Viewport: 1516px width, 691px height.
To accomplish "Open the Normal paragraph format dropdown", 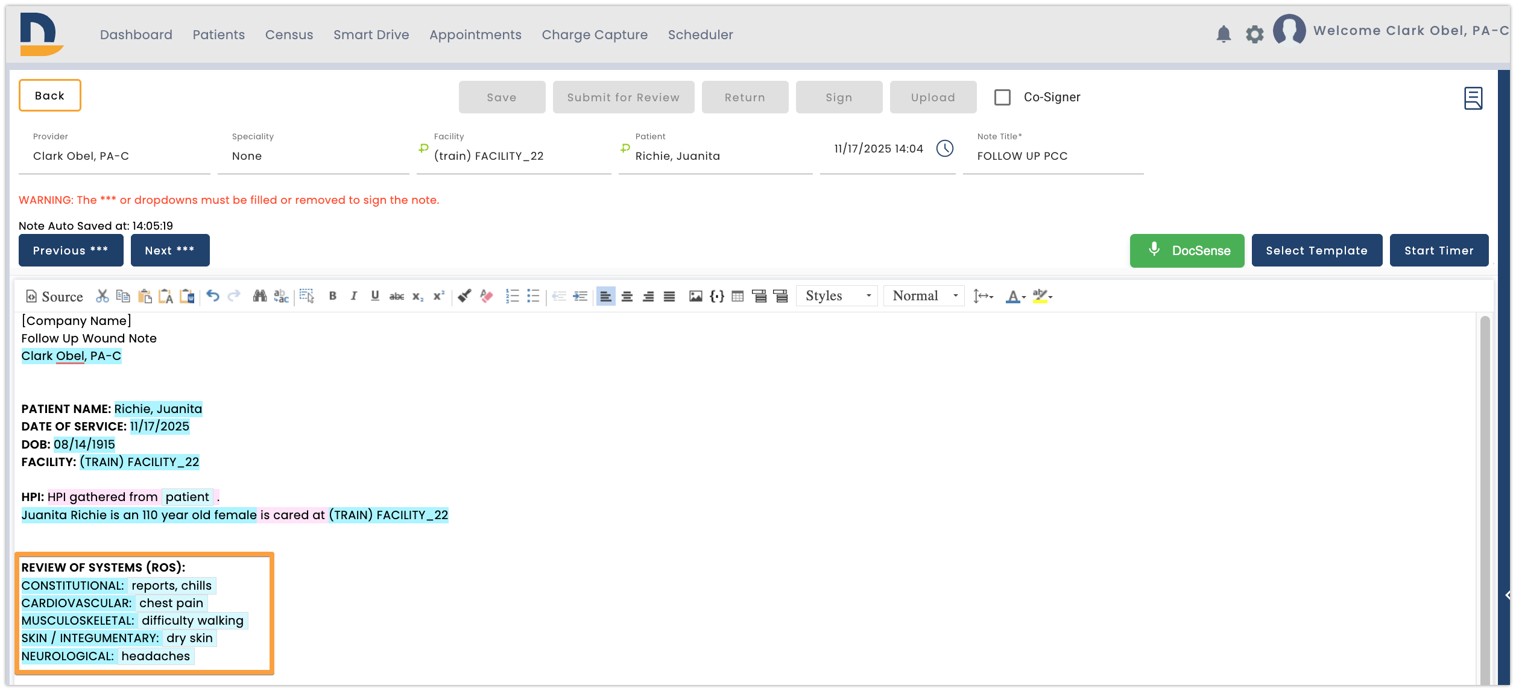I will 924,296.
